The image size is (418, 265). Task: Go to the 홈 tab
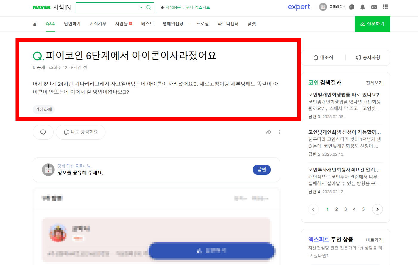coord(35,24)
